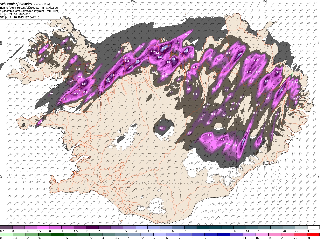This screenshot has width=320, height=240.
Task: Click the 0.2 label under the upper legend row
Action: (x=2, y=231)
